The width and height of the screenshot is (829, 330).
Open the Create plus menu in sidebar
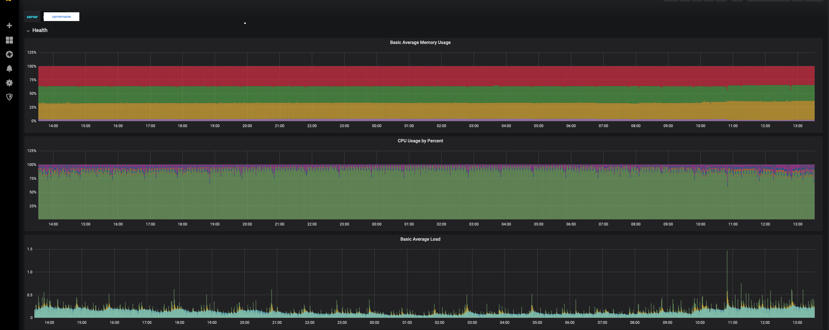9,26
